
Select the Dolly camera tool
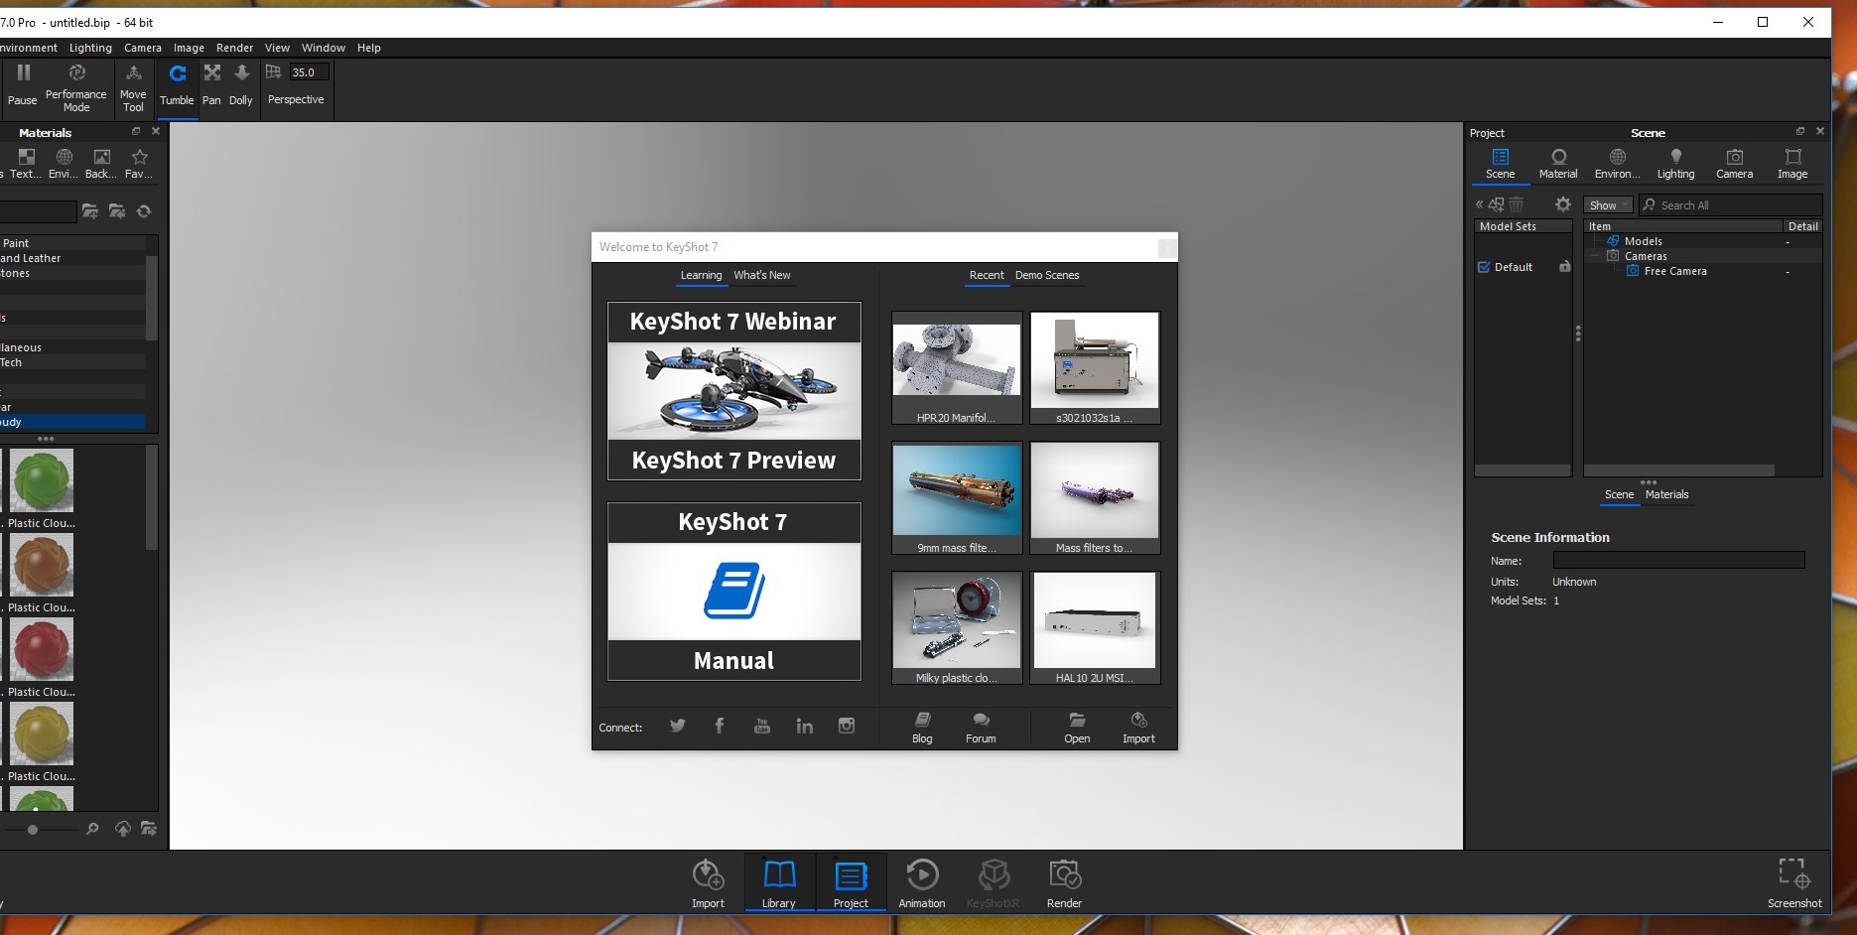coord(241,85)
